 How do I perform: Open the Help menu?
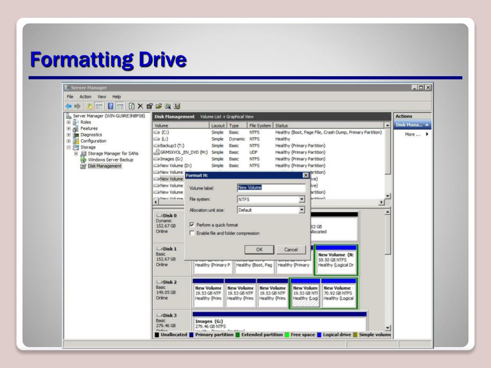point(117,97)
